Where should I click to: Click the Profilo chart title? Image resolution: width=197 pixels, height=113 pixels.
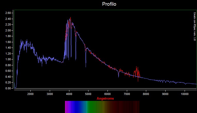tap(109, 4)
